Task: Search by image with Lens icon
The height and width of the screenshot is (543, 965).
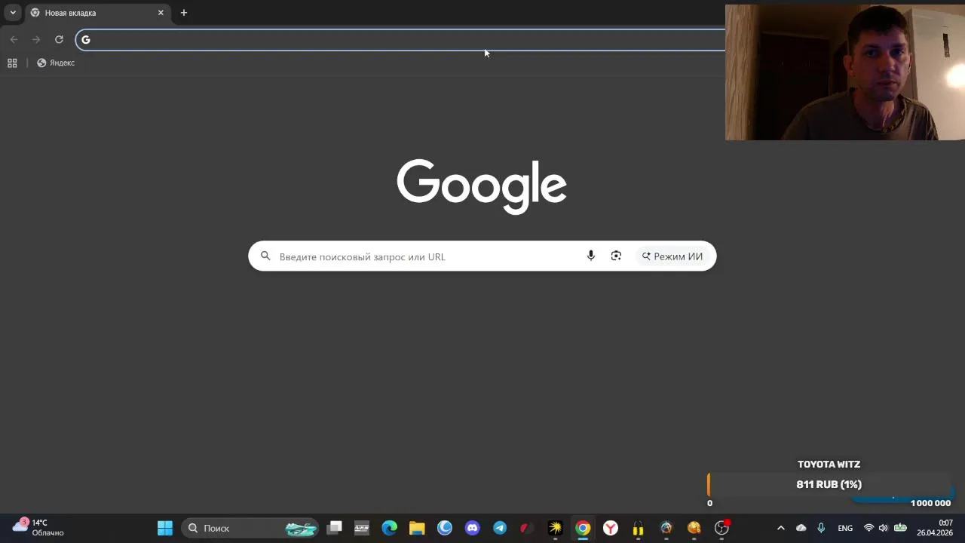Action: tap(616, 256)
